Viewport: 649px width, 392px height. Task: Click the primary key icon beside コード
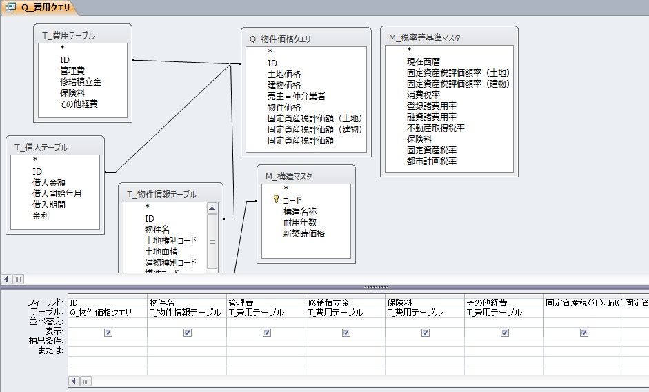(277, 200)
